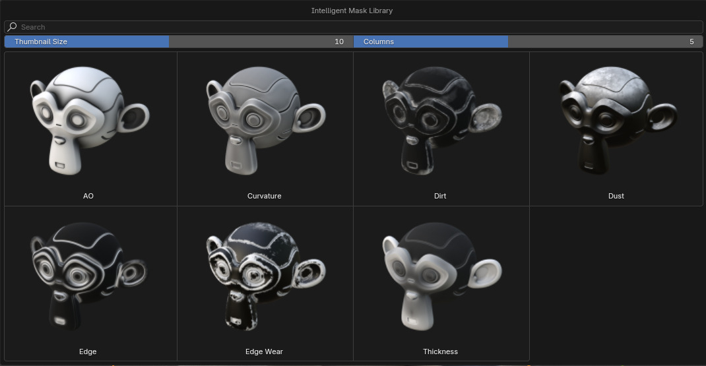This screenshot has width=706, height=366.
Task: Click the "Dirt" name label
Action: pyautogui.click(x=440, y=196)
